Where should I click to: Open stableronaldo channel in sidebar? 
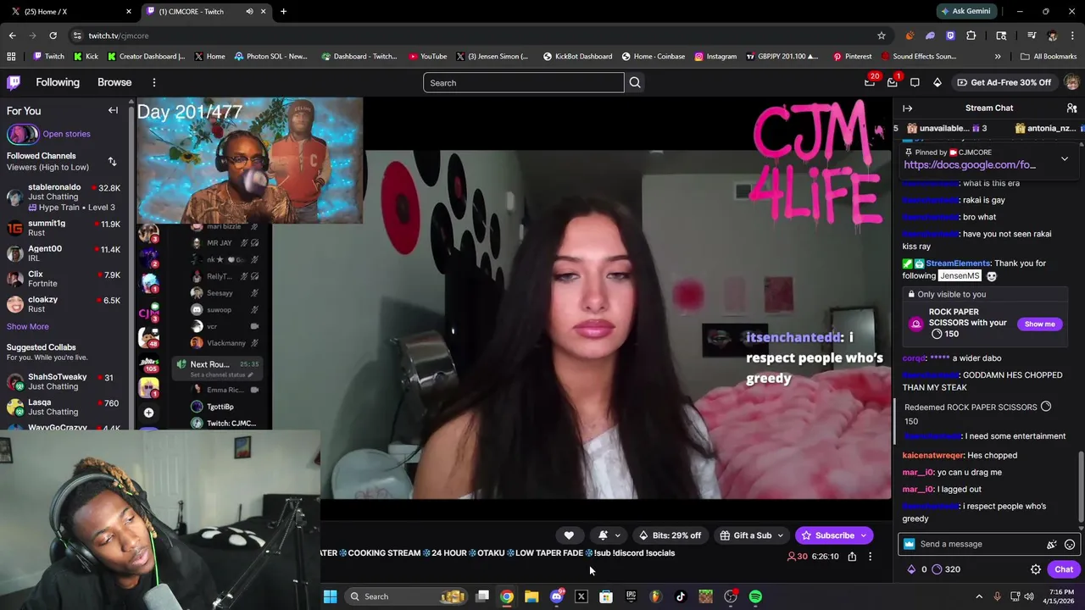(x=64, y=197)
